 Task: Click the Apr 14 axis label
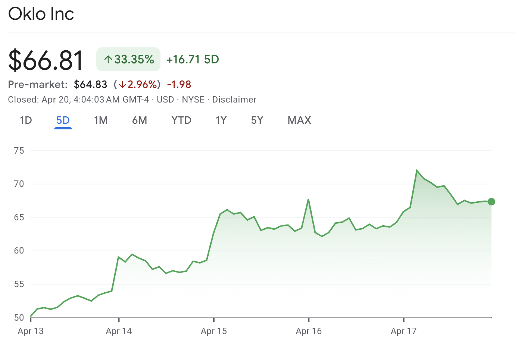tap(119, 331)
